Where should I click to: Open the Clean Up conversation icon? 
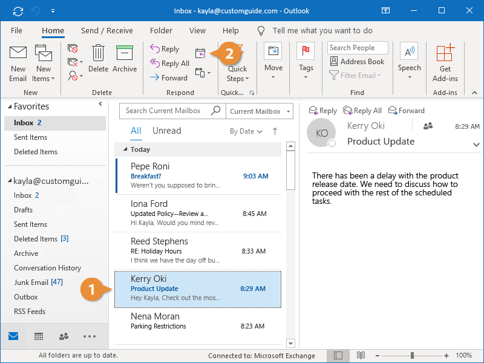click(x=75, y=62)
